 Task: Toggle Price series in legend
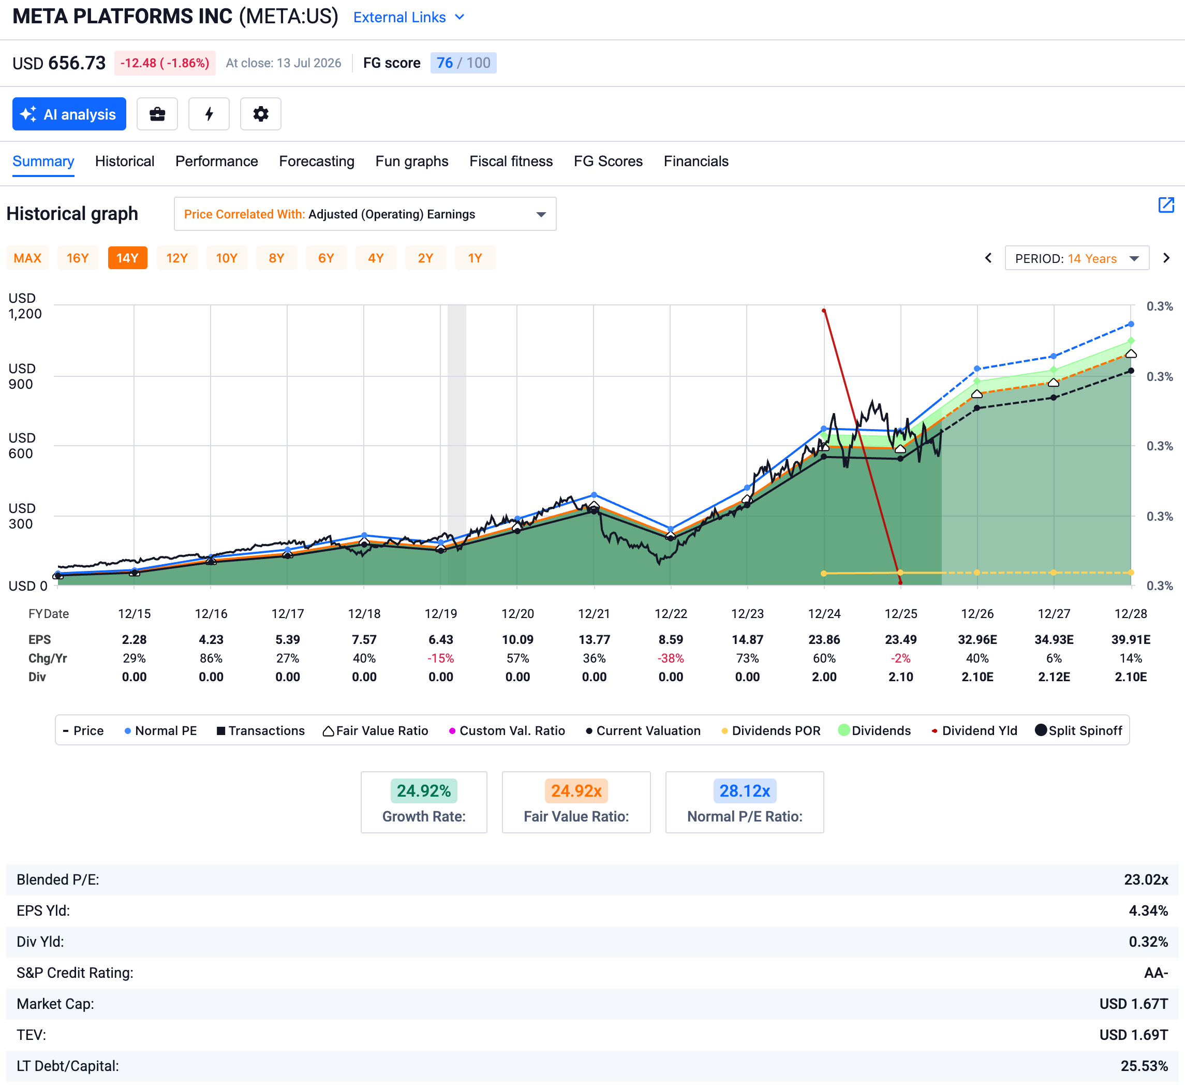point(83,731)
